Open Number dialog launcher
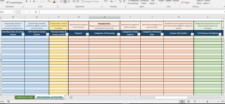Screen dimensions: 225x104 125,6
